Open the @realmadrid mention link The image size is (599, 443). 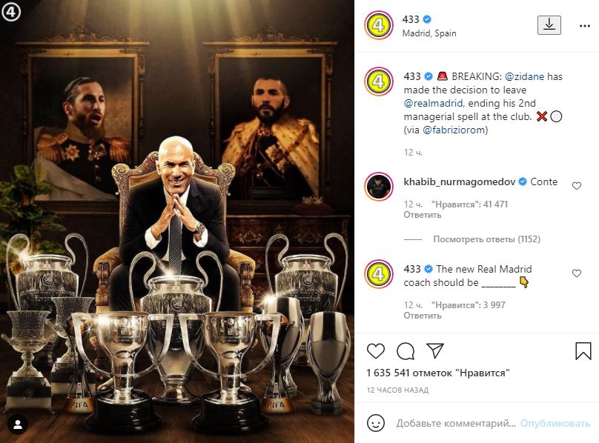[433, 103]
